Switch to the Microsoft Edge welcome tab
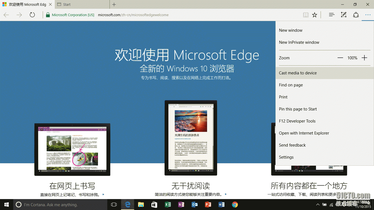 tap(27, 4)
